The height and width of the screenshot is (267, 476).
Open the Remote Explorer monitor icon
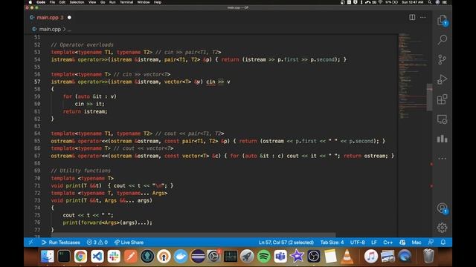(x=442, y=119)
